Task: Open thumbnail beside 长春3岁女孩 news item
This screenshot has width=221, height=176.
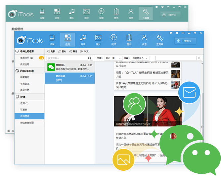Action: (175, 85)
